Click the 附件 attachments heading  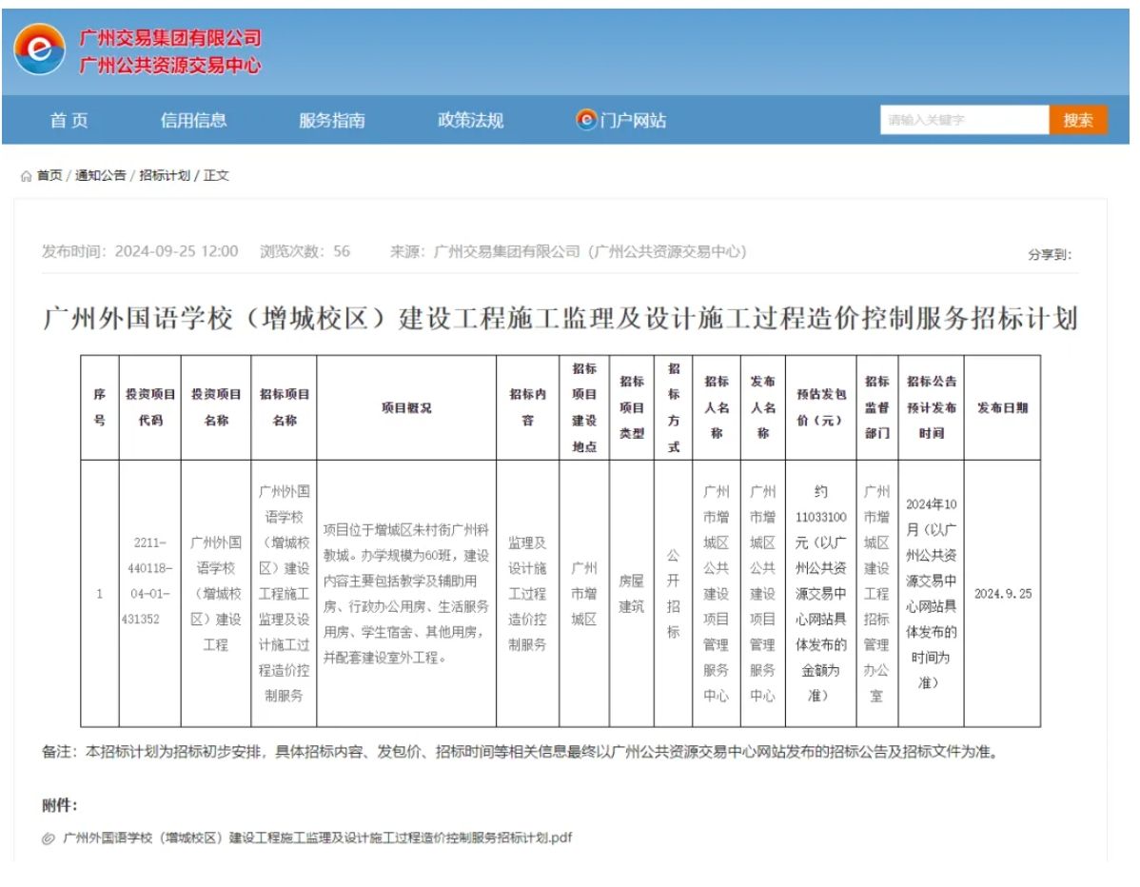click(60, 805)
